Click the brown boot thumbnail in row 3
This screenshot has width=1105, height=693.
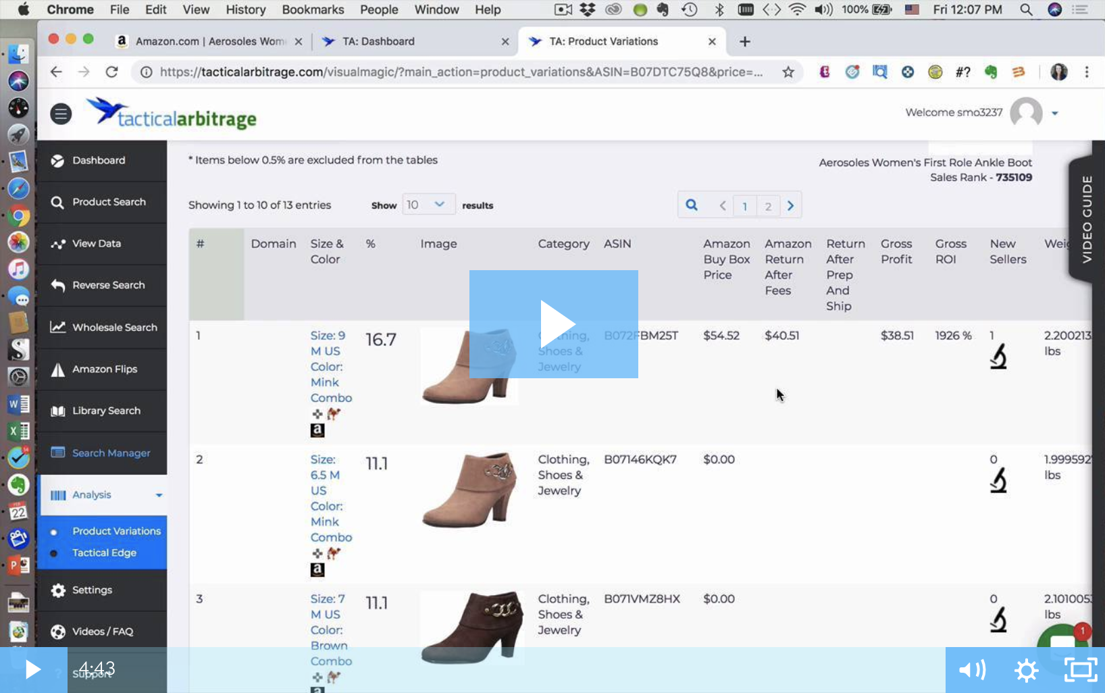(x=471, y=629)
